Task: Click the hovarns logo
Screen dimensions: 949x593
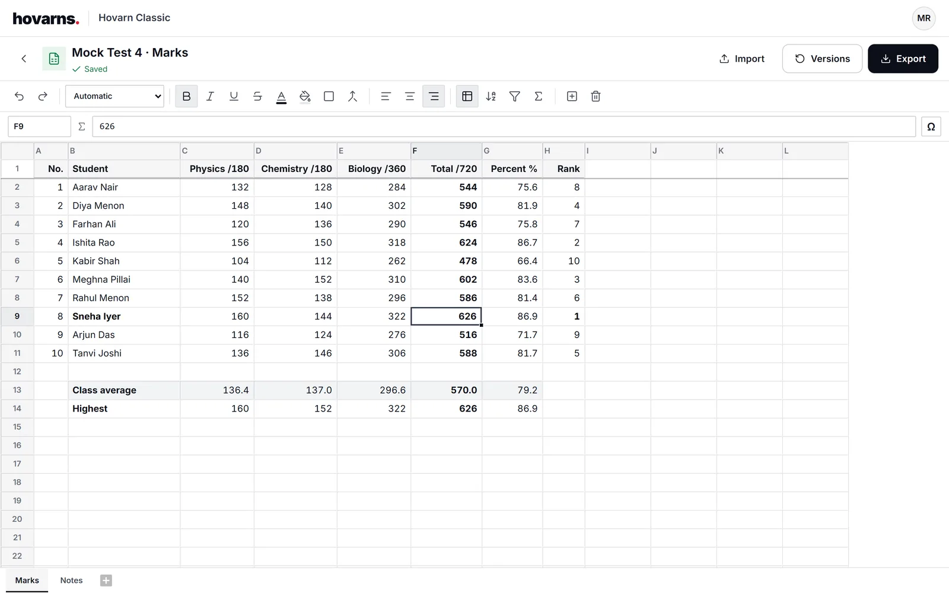Action: (46, 18)
